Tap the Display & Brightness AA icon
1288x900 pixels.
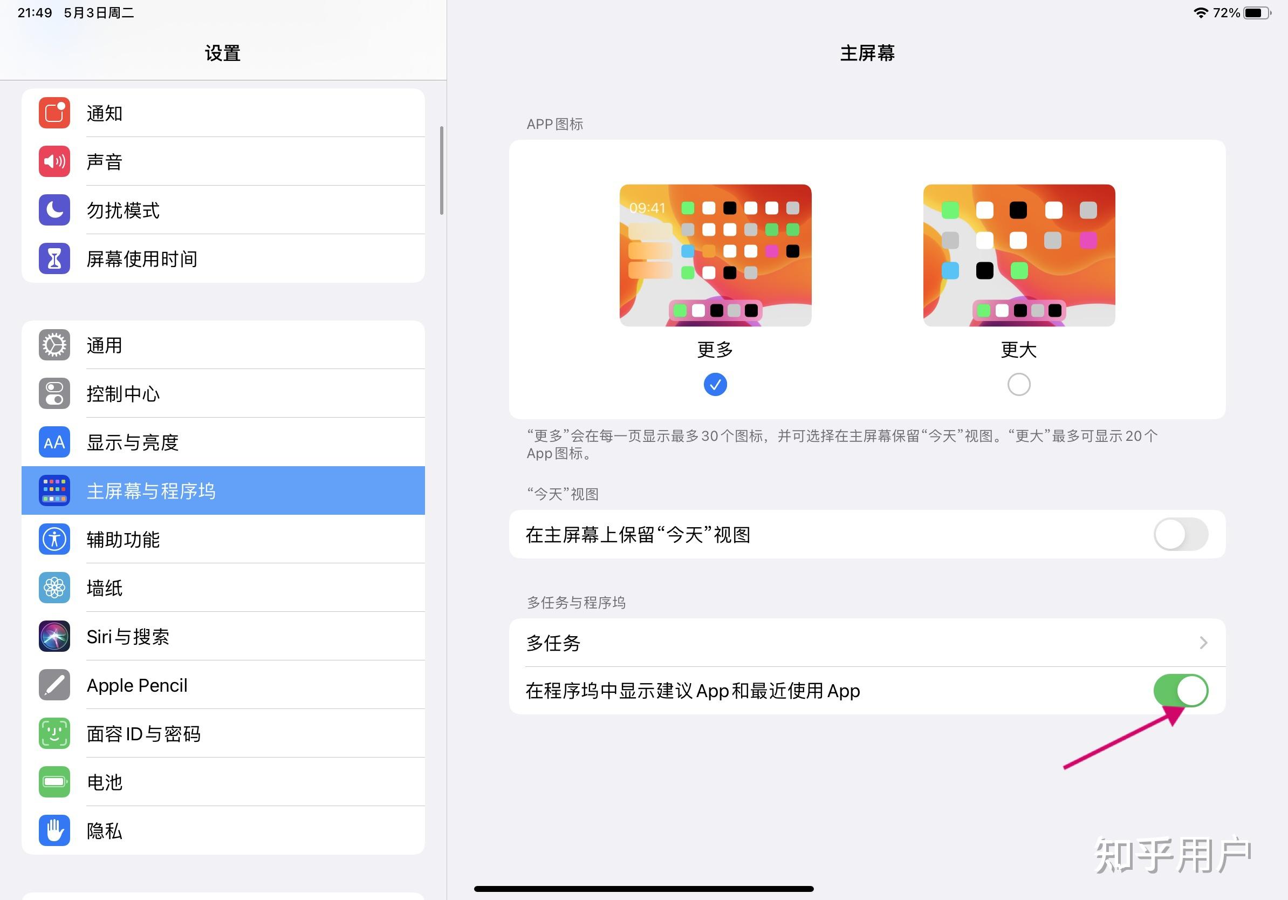[x=54, y=442]
